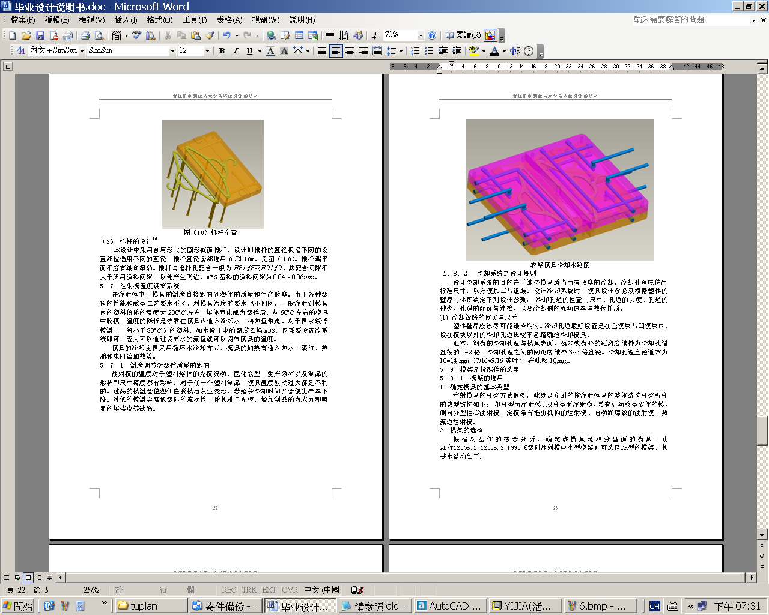This screenshot has width=769, height=615.
Task: Click scroll-down arrow on vertical scrollbar
Action: coord(762,535)
